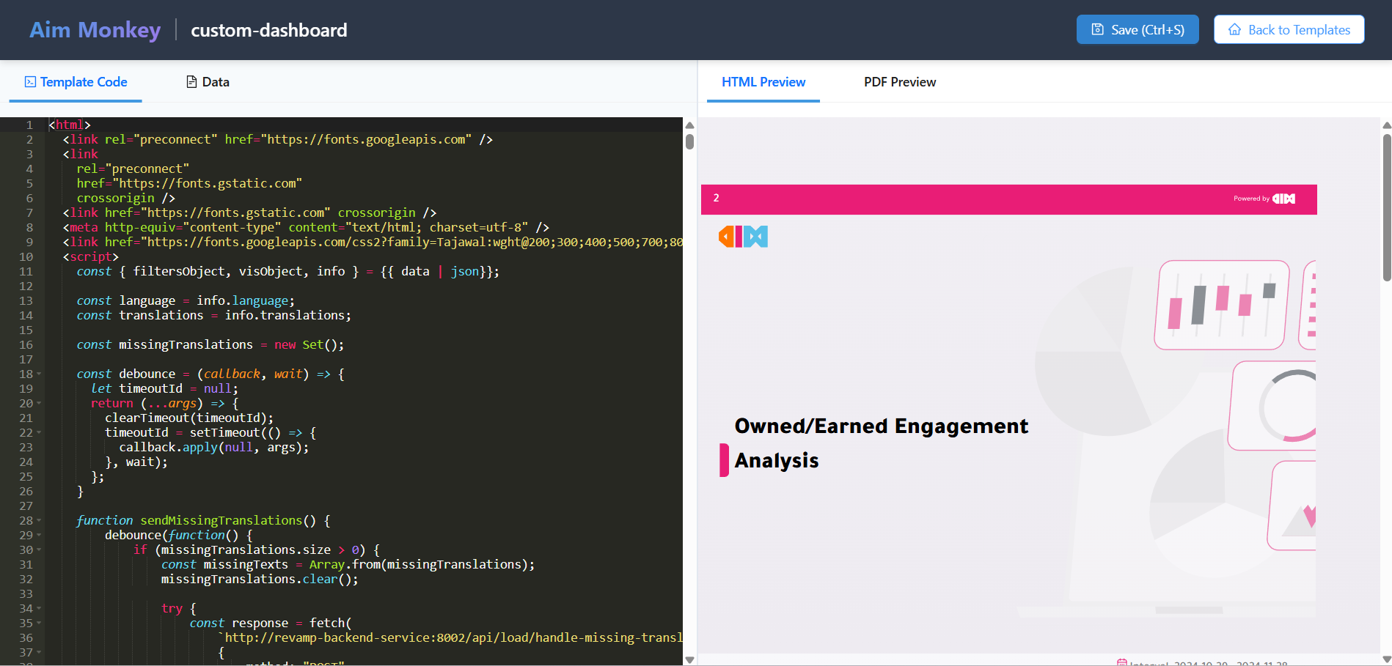
Task: Click the code editor scroll up arrow
Action: click(689, 125)
